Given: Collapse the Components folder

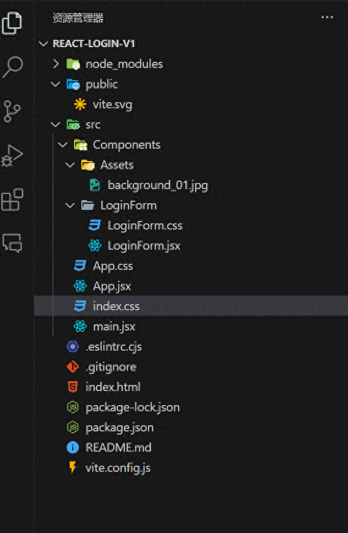Looking at the screenshot, I should [63, 144].
